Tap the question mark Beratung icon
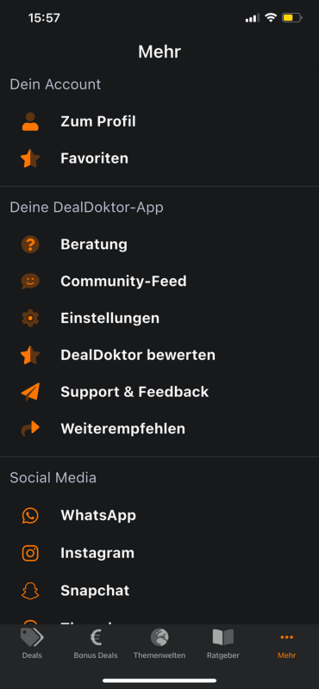This screenshot has height=689, width=319. (x=30, y=244)
